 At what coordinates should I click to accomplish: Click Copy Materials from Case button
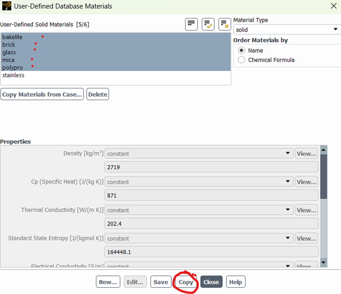[42, 94]
